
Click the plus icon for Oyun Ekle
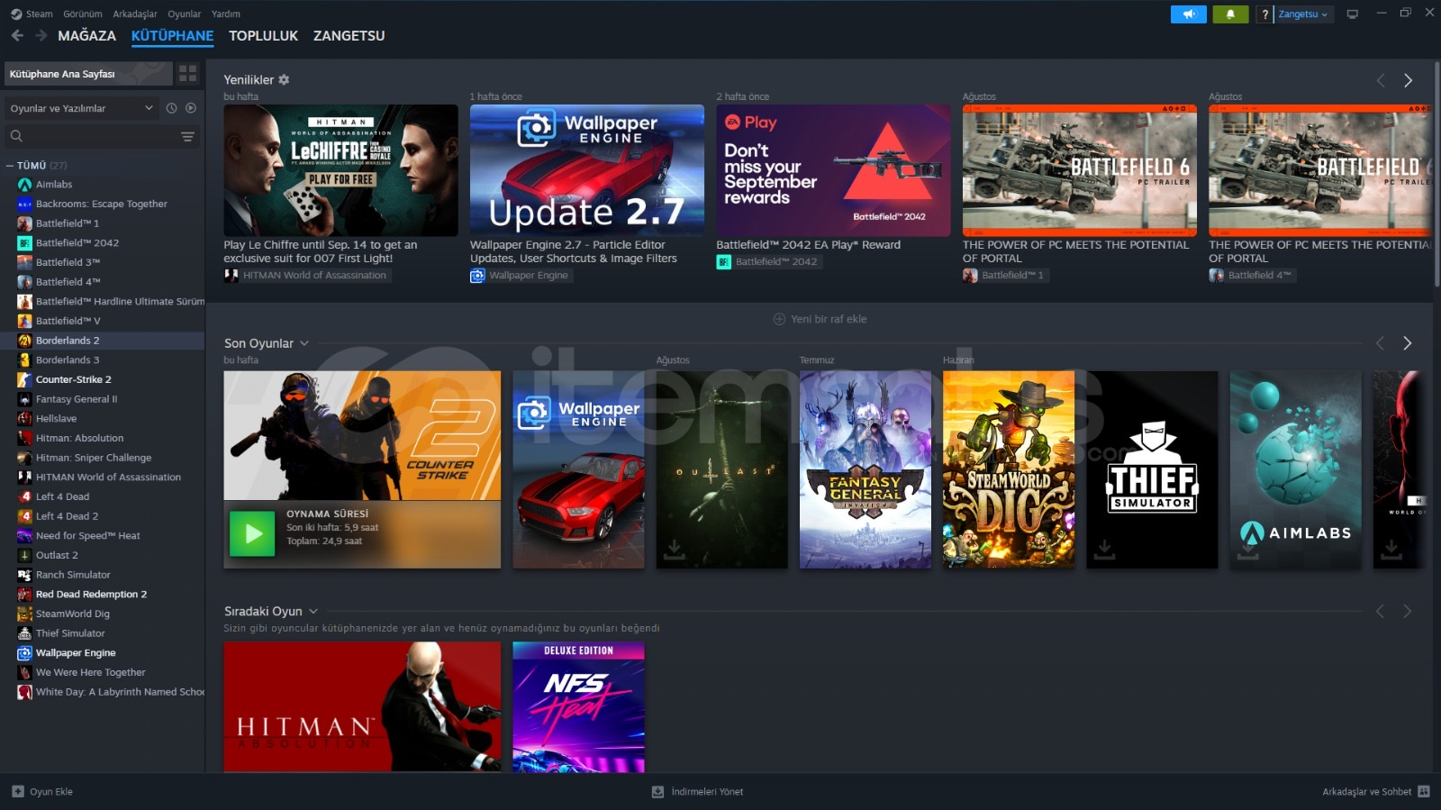coord(18,792)
